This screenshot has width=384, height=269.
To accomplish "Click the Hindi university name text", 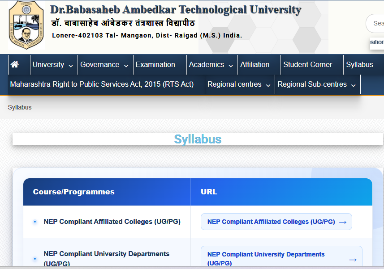I will coord(123,23).
